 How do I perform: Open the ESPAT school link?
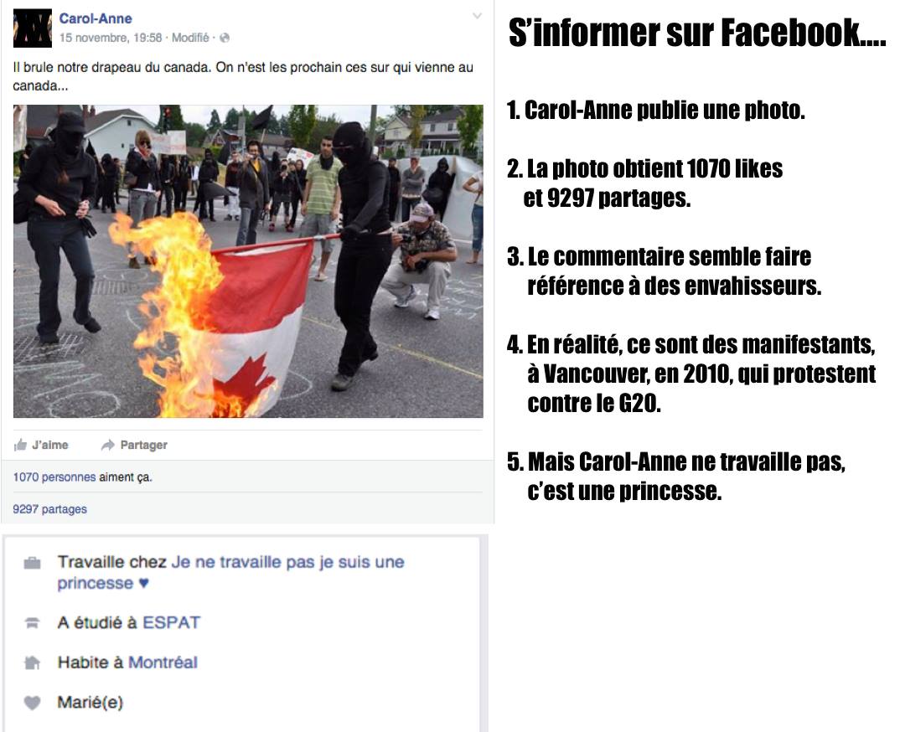[172, 622]
